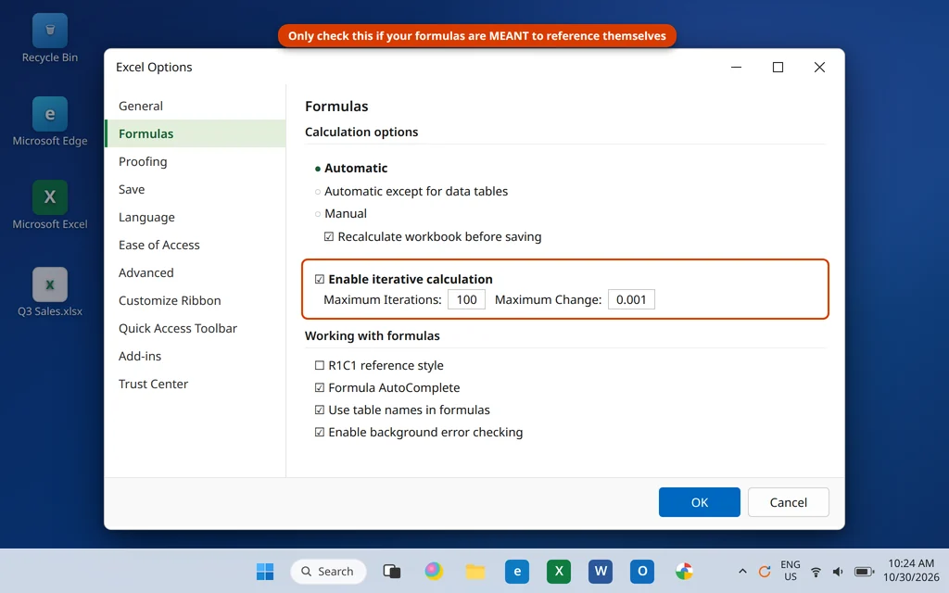
Task: Maximize the Excel Options dialog
Action: 778,67
